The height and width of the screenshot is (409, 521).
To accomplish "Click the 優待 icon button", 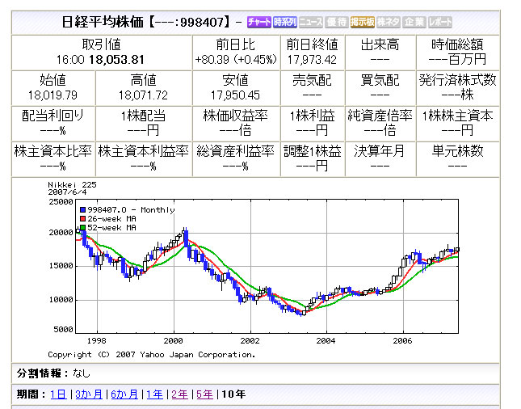I will [336, 22].
